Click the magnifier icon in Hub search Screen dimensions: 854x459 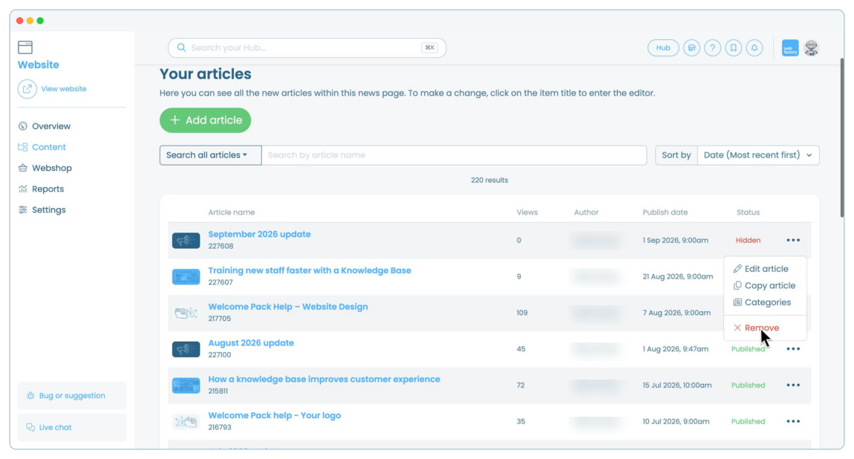tap(181, 48)
